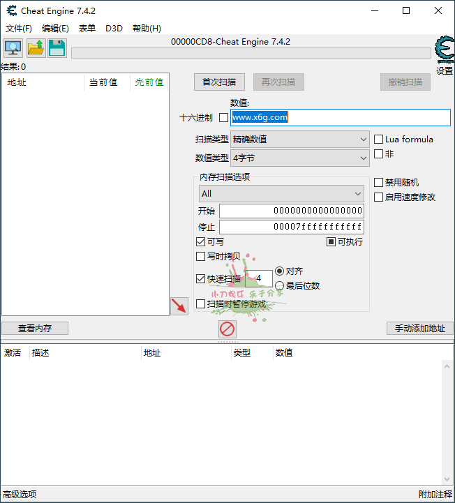Clear address list with red forbidden icon
455x503 pixels.
pyautogui.click(x=227, y=329)
